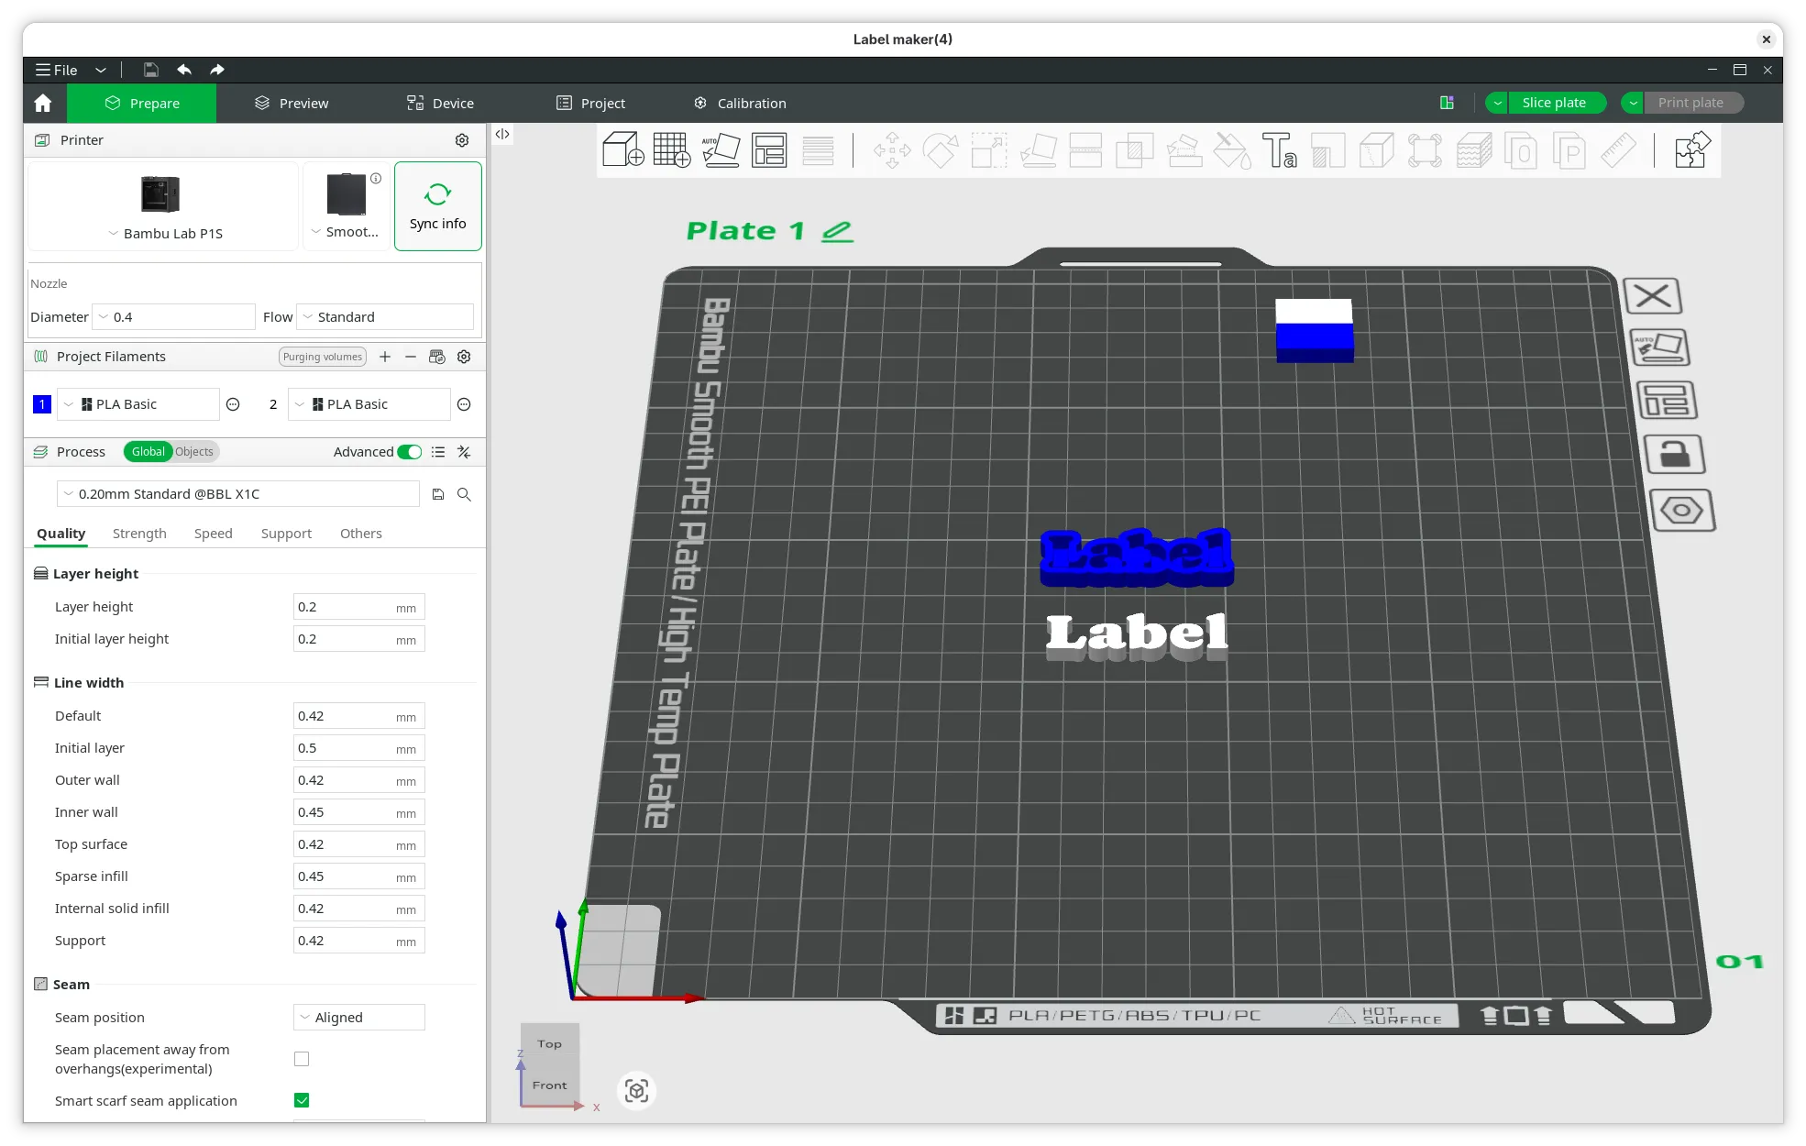Switch to the Preview tab
The height and width of the screenshot is (1146, 1806).
(292, 104)
